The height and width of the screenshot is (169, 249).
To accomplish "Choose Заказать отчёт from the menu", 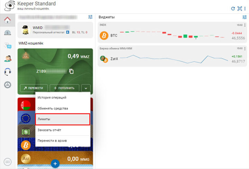I will tap(63, 130).
